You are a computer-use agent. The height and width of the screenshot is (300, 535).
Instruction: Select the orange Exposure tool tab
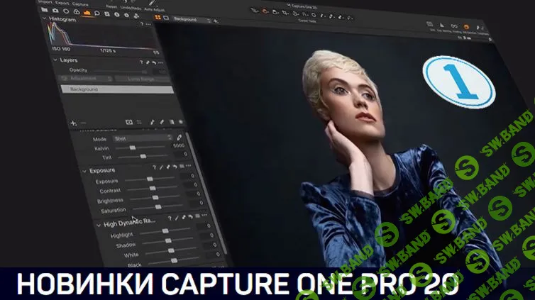pyautogui.click(x=87, y=13)
